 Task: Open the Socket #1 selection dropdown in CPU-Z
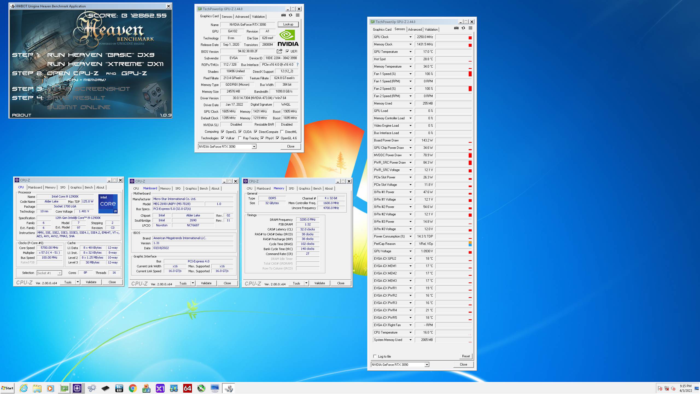[59, 273]
